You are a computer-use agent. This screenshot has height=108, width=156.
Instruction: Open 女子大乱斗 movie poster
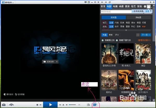tap(143, 80)
